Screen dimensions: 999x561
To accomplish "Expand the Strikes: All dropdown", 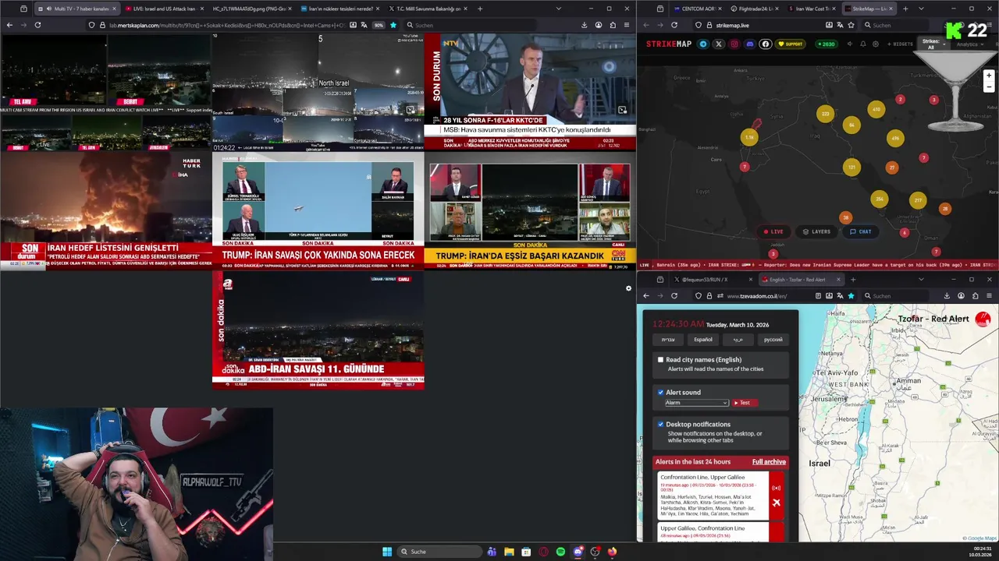I will 932,44.
